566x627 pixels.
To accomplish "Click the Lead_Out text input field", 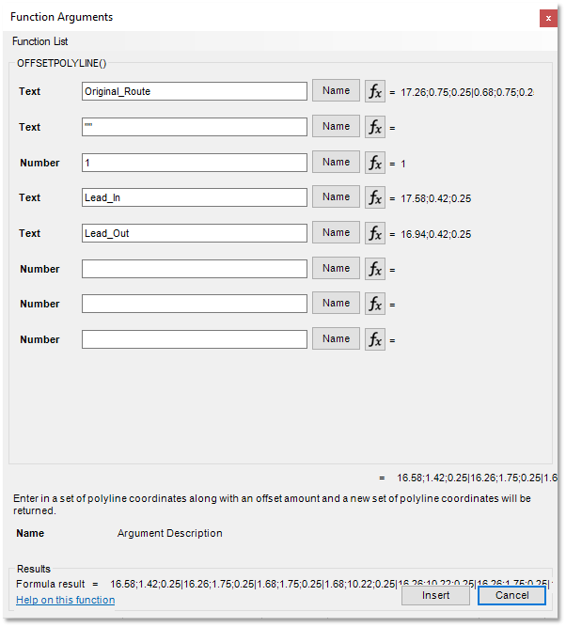I will click(195, 233).
